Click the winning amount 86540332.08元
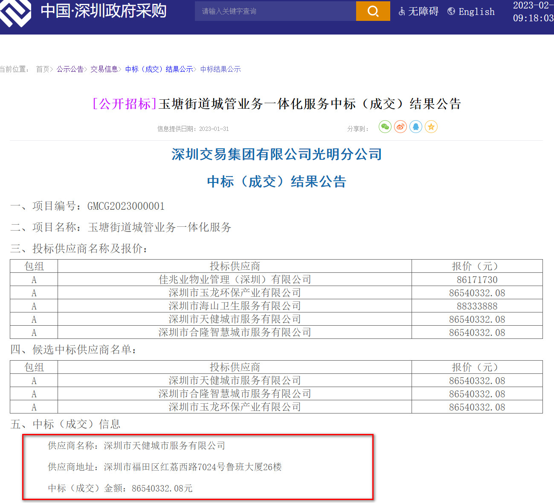Image resolution: width=554 pixels, height=503 pixels. tap(162, 489)
